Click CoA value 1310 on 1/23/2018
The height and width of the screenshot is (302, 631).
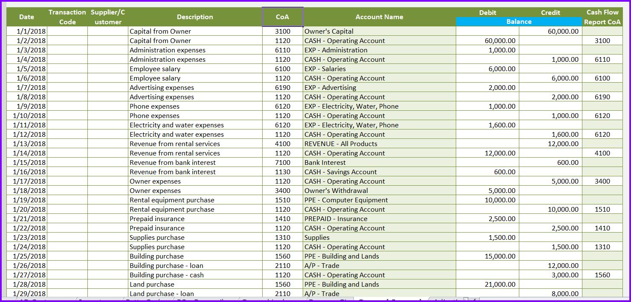[283, 237]
